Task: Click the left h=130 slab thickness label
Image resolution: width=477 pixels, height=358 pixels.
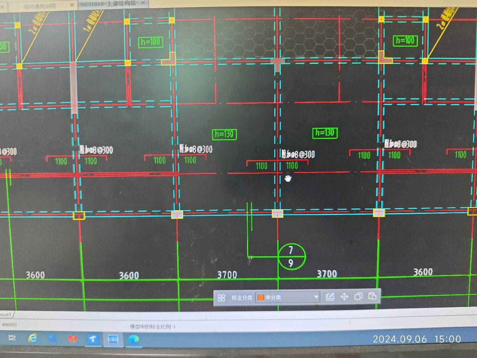Action: coord(224,134)
